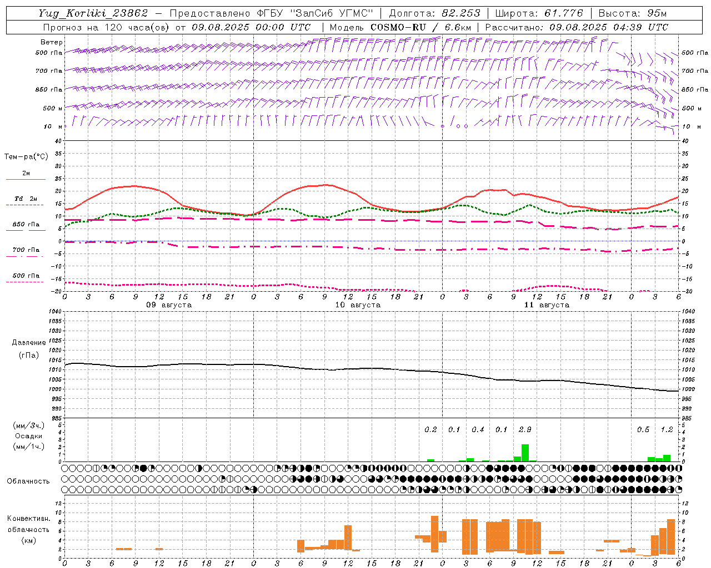
Task: Click the '09 августа' date label
Action: (x=169, y=305)
